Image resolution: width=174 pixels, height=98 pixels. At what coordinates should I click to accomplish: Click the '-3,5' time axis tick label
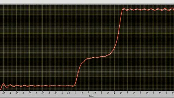(16, 93)
